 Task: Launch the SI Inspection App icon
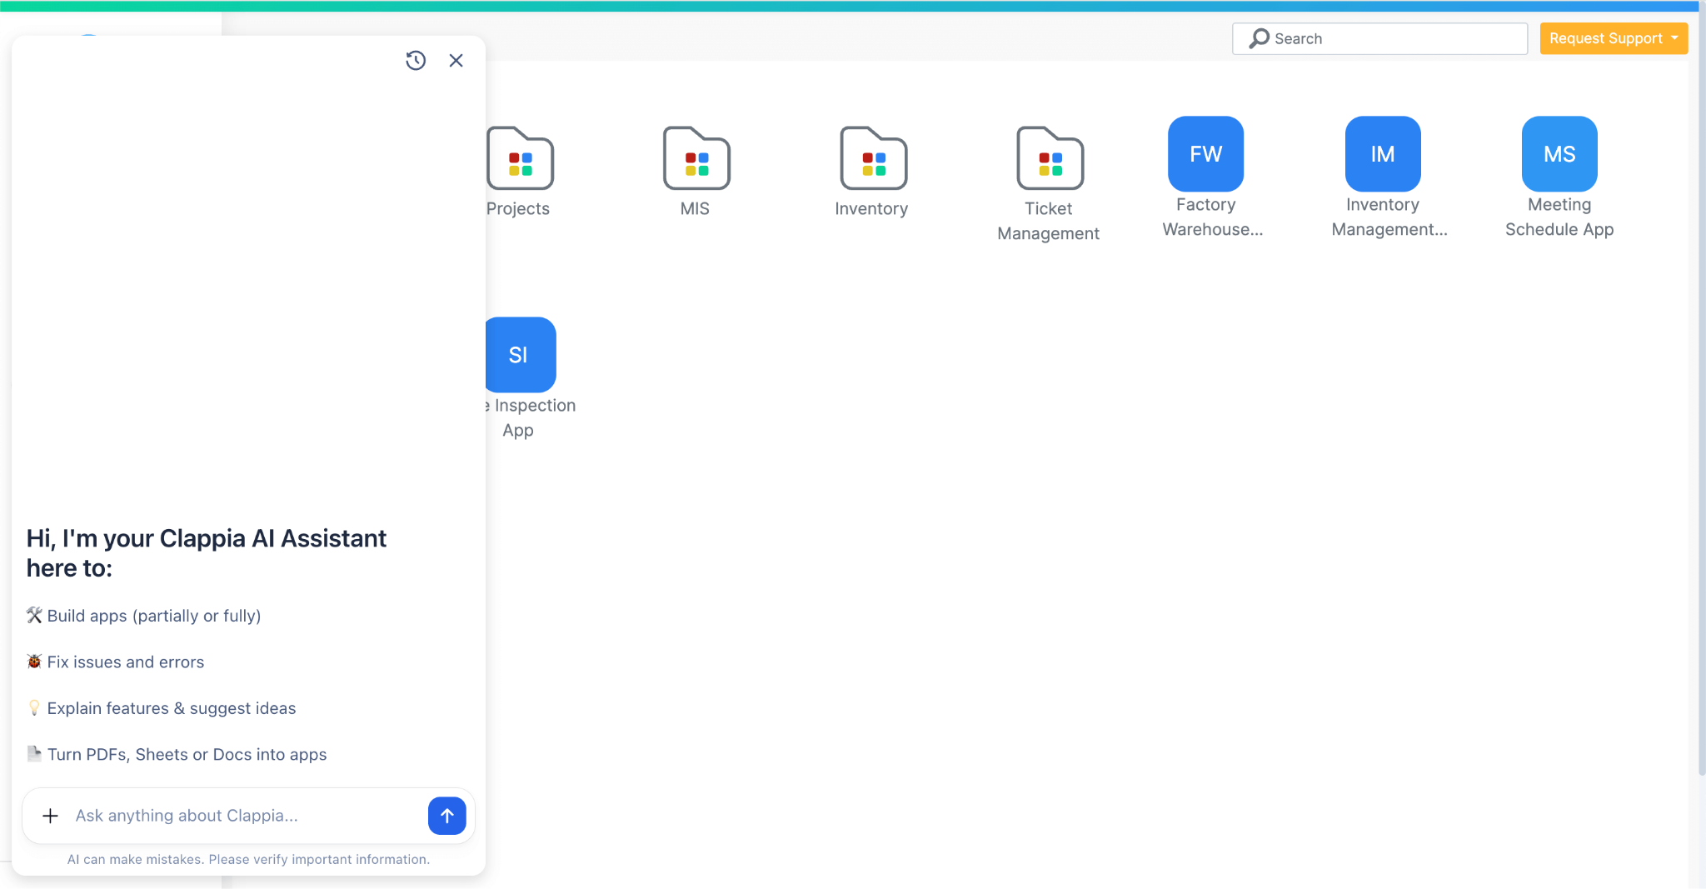click(x=521, y=355)
